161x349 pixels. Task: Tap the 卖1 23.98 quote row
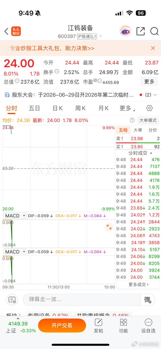(x=138, y=139)
